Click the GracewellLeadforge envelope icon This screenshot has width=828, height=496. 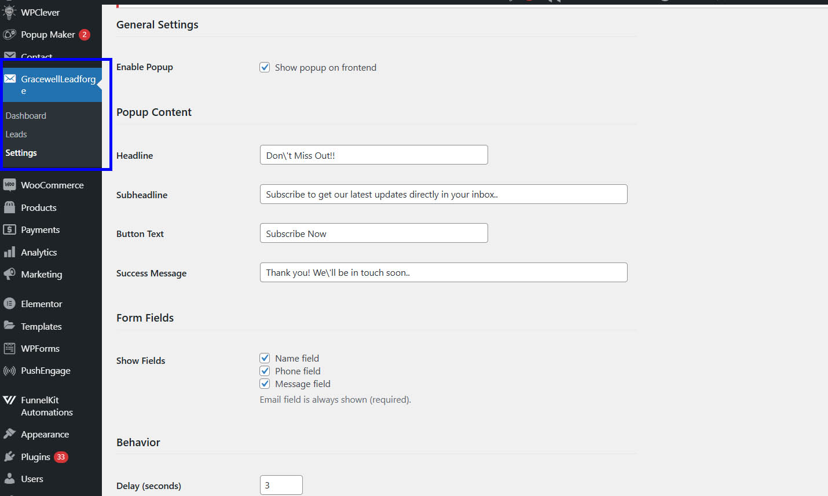coord(10,79)
